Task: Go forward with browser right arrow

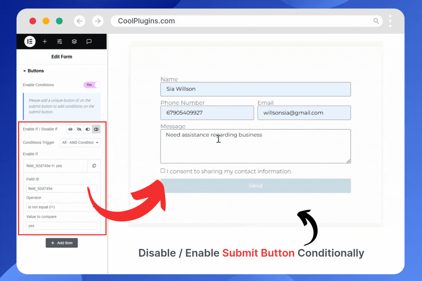Action: click(x=98, y=21)
